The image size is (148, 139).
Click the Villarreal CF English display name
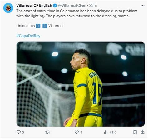[x=34, y=5]
